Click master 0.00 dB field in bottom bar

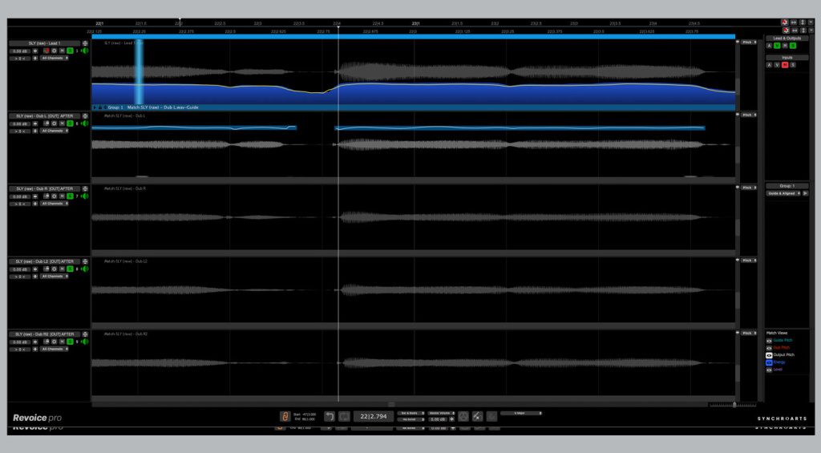click(438, 419)
